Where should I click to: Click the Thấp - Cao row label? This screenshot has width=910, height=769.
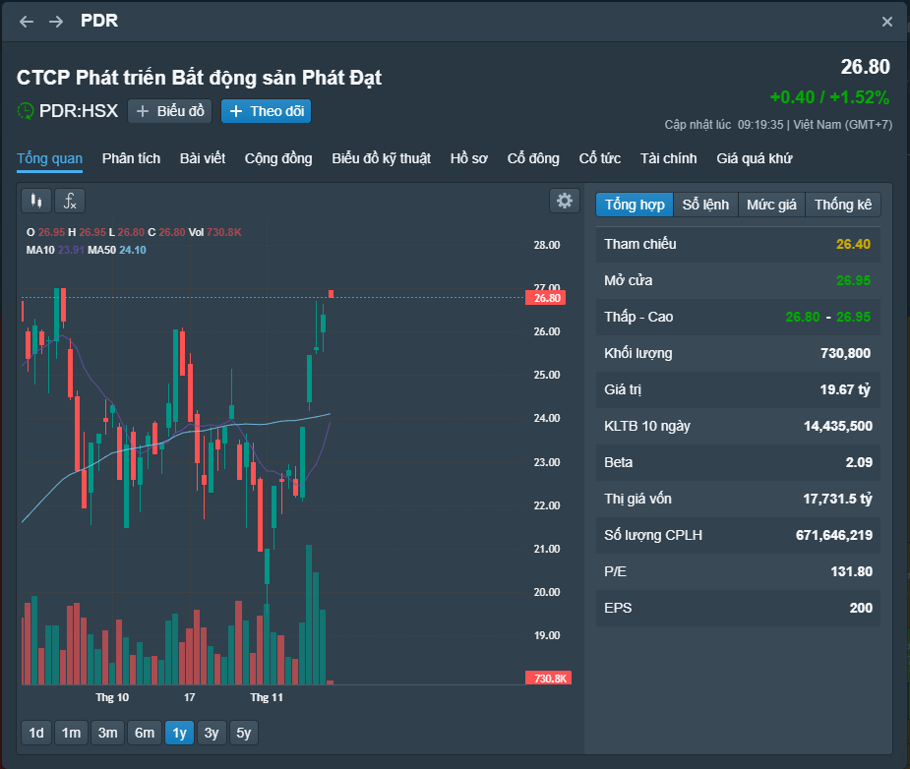[x=638, y=318]
